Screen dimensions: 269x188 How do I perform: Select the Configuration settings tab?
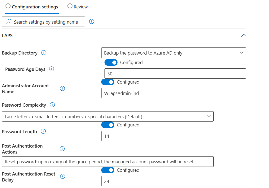click(31, 7)
